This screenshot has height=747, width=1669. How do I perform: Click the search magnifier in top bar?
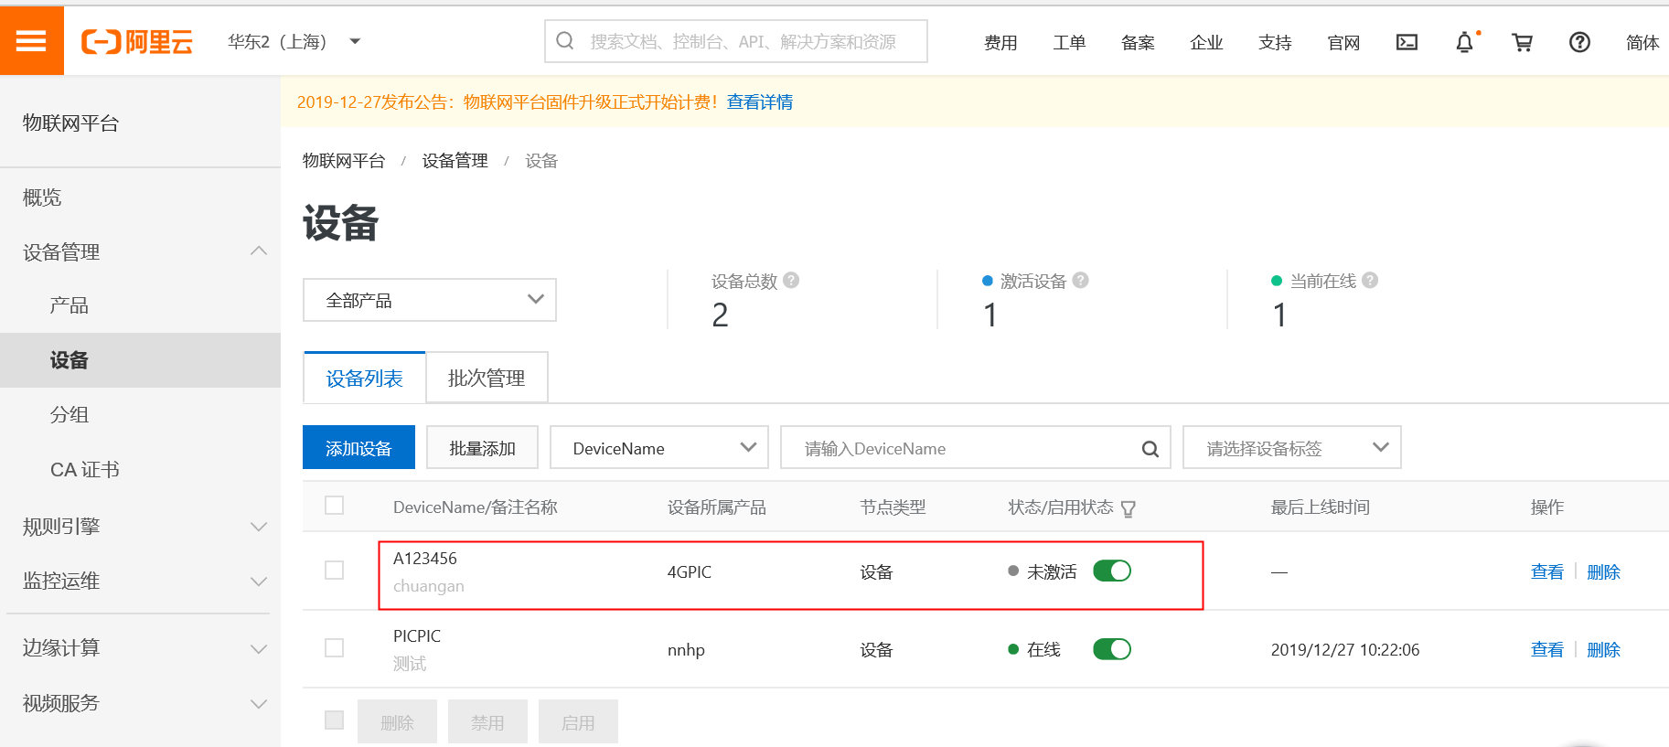565,41
